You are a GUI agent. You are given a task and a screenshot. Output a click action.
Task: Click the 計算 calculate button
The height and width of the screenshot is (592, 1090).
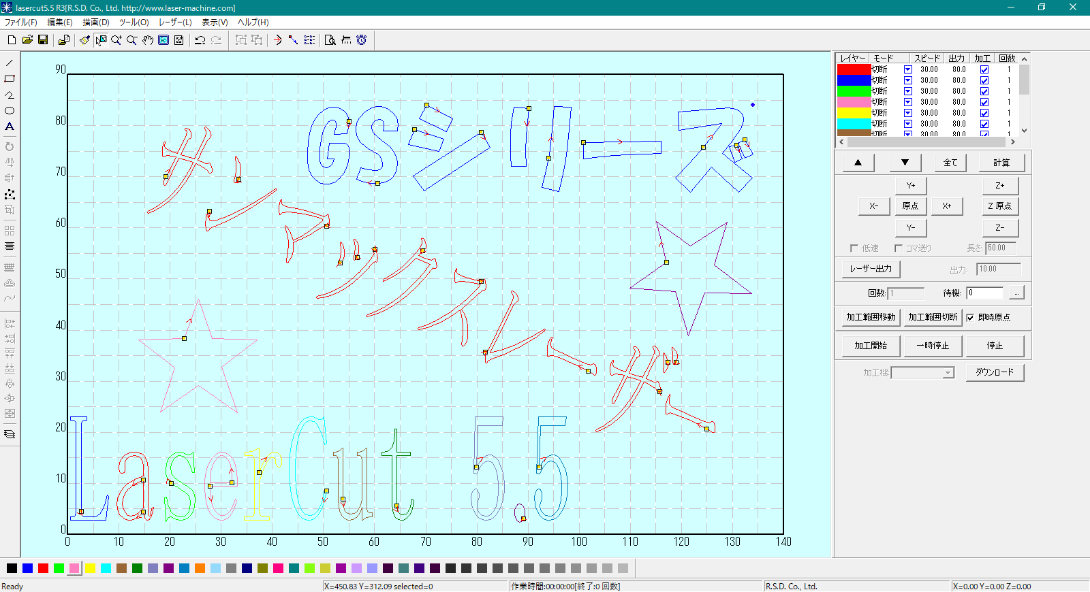coord(1001,163)
